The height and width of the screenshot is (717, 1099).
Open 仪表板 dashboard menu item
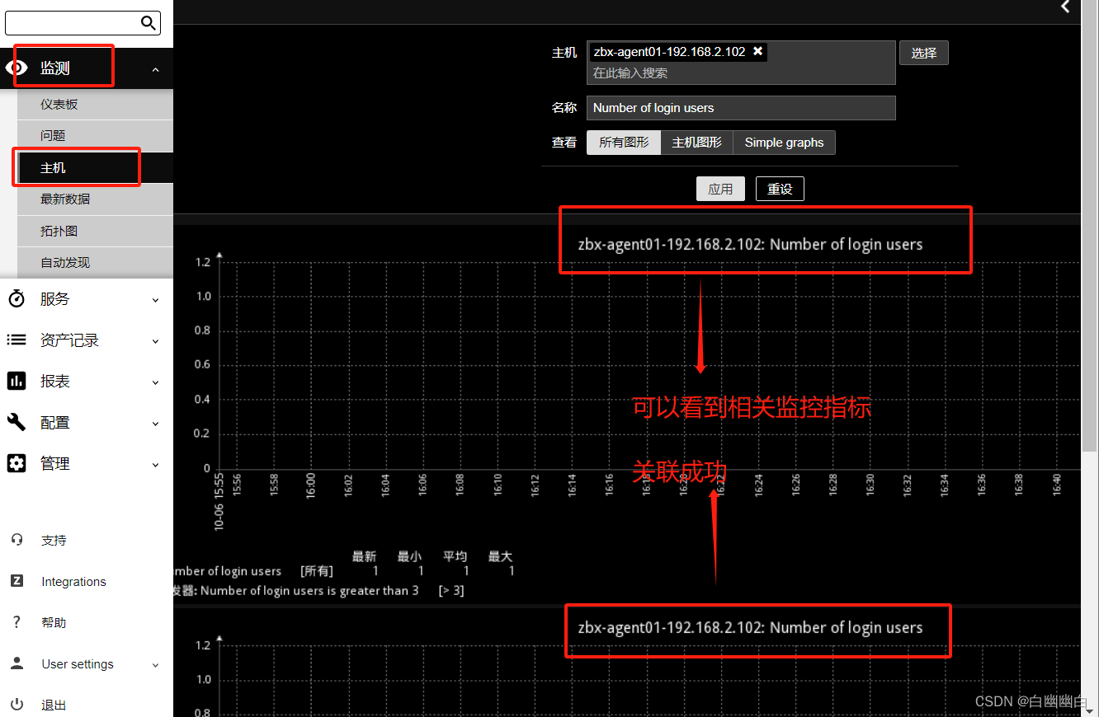95,105
